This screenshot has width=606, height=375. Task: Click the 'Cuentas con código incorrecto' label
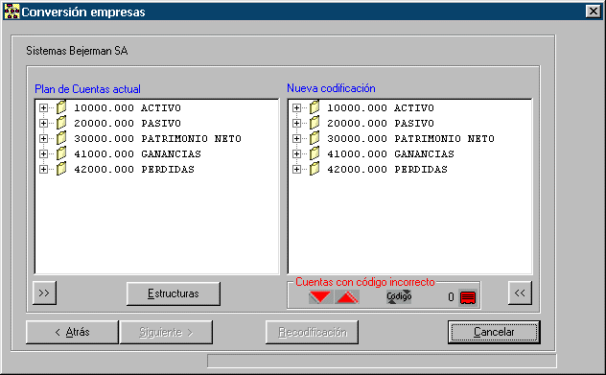click(x=365, y=282)
